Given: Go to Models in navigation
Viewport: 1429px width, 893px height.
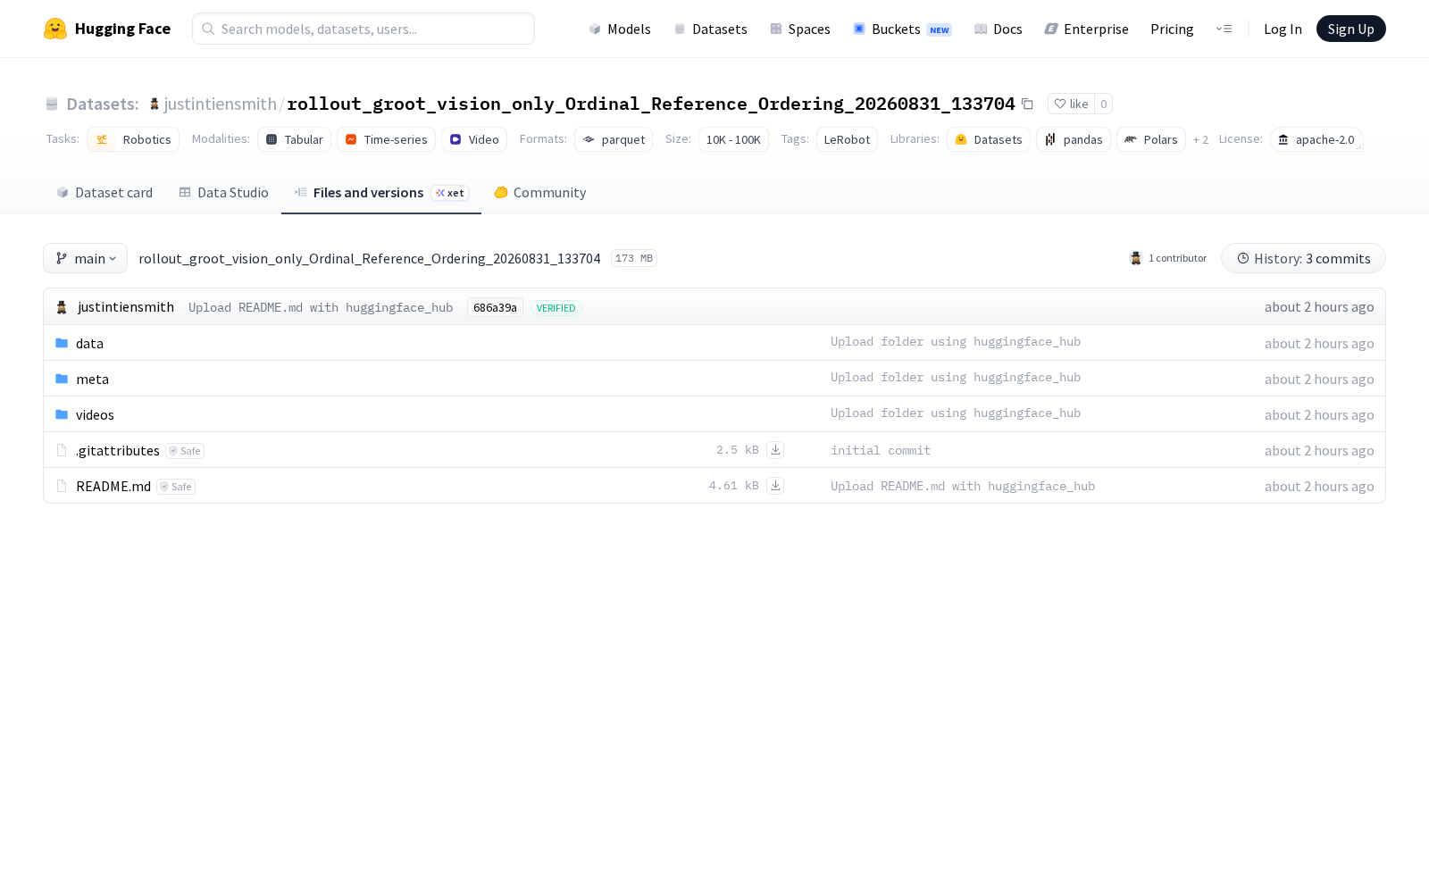Looking at the screenshot, I should point(620,29).
